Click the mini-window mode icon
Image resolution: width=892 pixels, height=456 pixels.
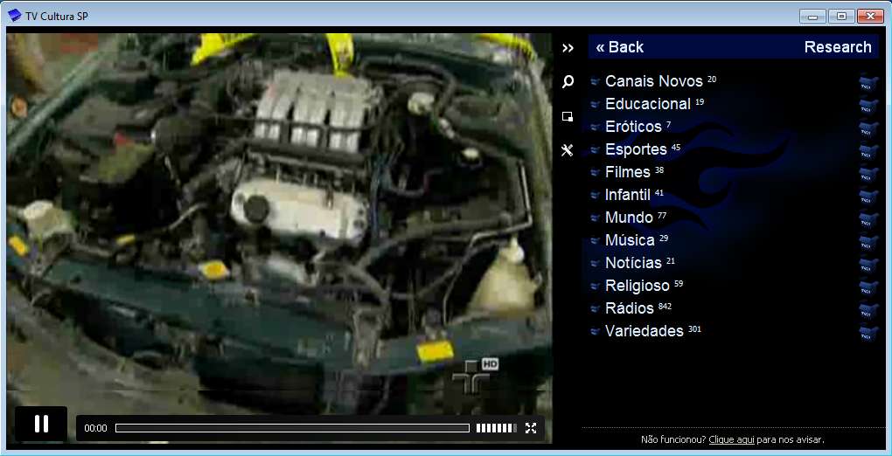click(568, 116)
